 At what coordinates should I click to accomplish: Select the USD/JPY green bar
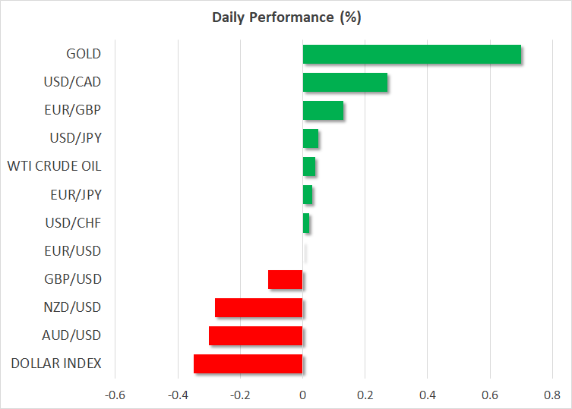(311, 139)
